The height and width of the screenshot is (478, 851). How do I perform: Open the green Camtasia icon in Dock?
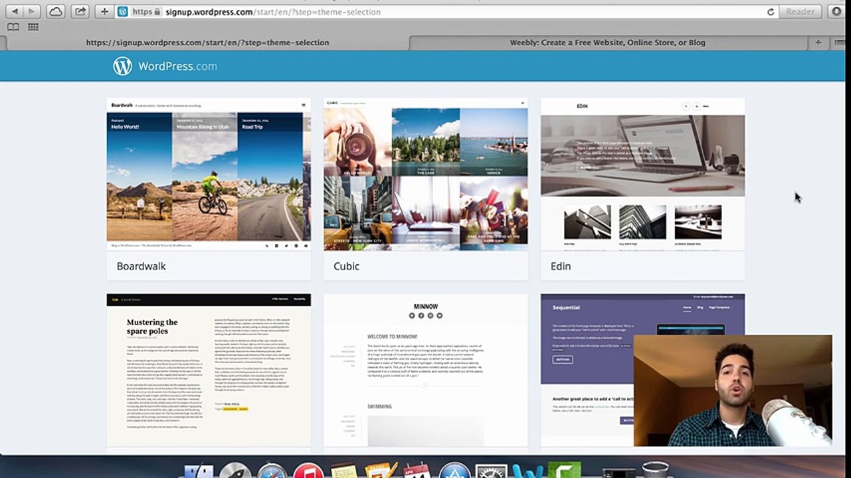565,471
